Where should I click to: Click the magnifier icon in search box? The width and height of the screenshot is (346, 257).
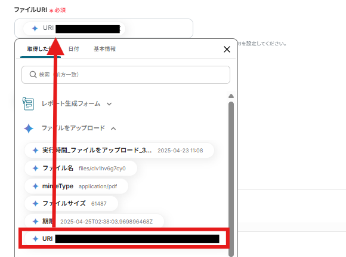coord(33,75)
